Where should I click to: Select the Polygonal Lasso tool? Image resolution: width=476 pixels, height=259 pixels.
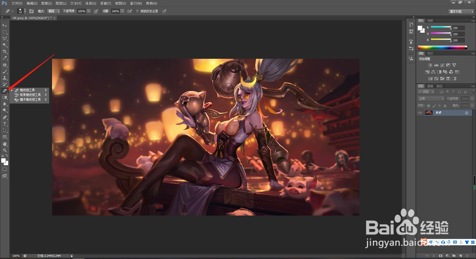point(5,38)
